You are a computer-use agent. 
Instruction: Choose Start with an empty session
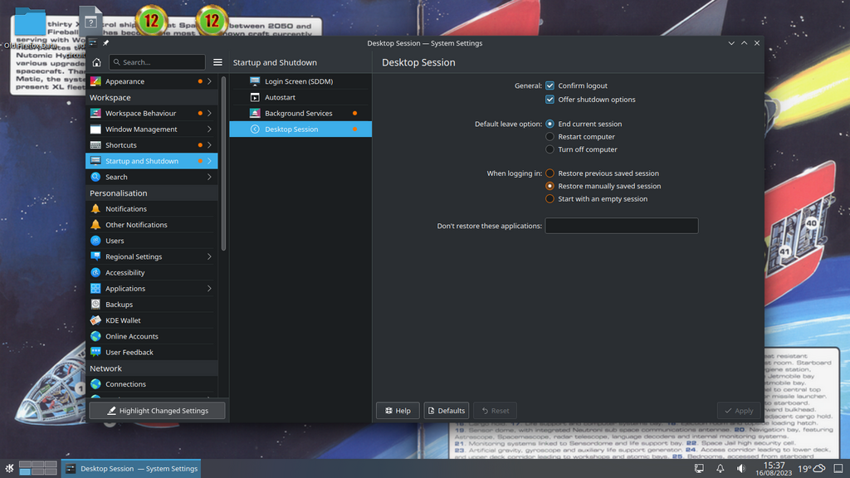coord(550,199)
